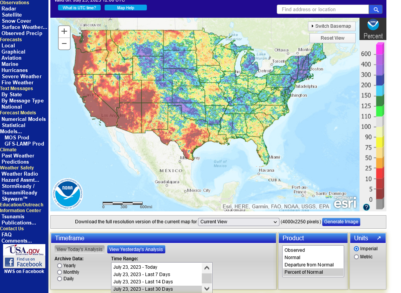Go to Severe Weather forecasts
The width and height of the screenshot is (401, 293).
[x=22, y=76]
